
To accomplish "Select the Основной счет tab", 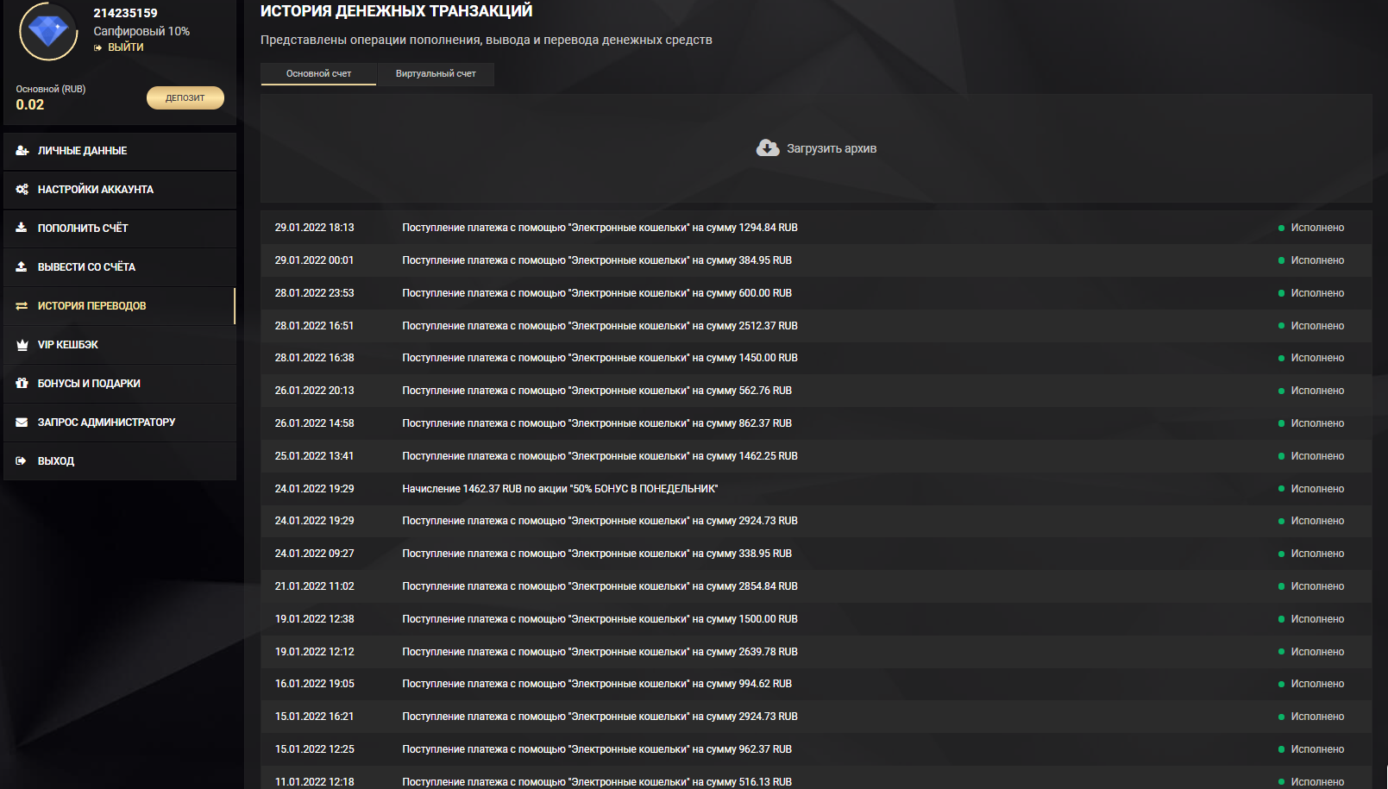I will click(318, 74).
